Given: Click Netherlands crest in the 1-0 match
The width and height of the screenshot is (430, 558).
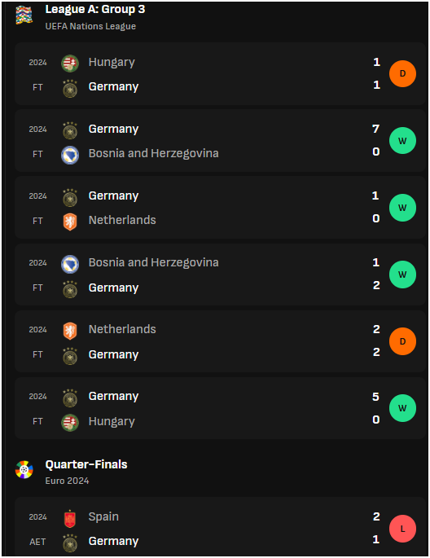Looking at the screenshot, I should [70, 222].
